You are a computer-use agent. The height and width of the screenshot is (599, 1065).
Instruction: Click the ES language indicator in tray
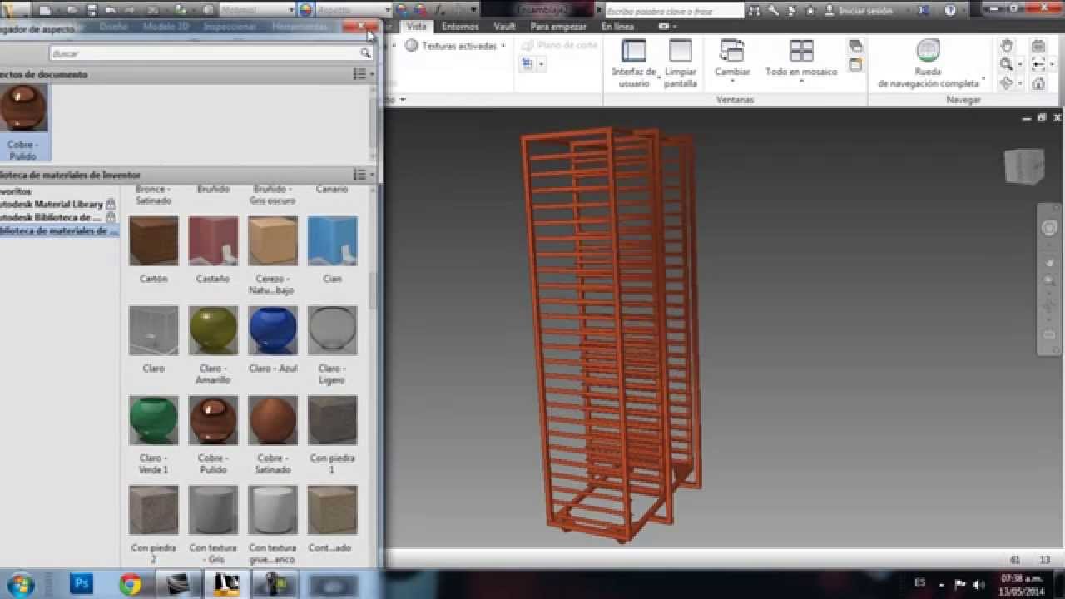tap(919, 582)
